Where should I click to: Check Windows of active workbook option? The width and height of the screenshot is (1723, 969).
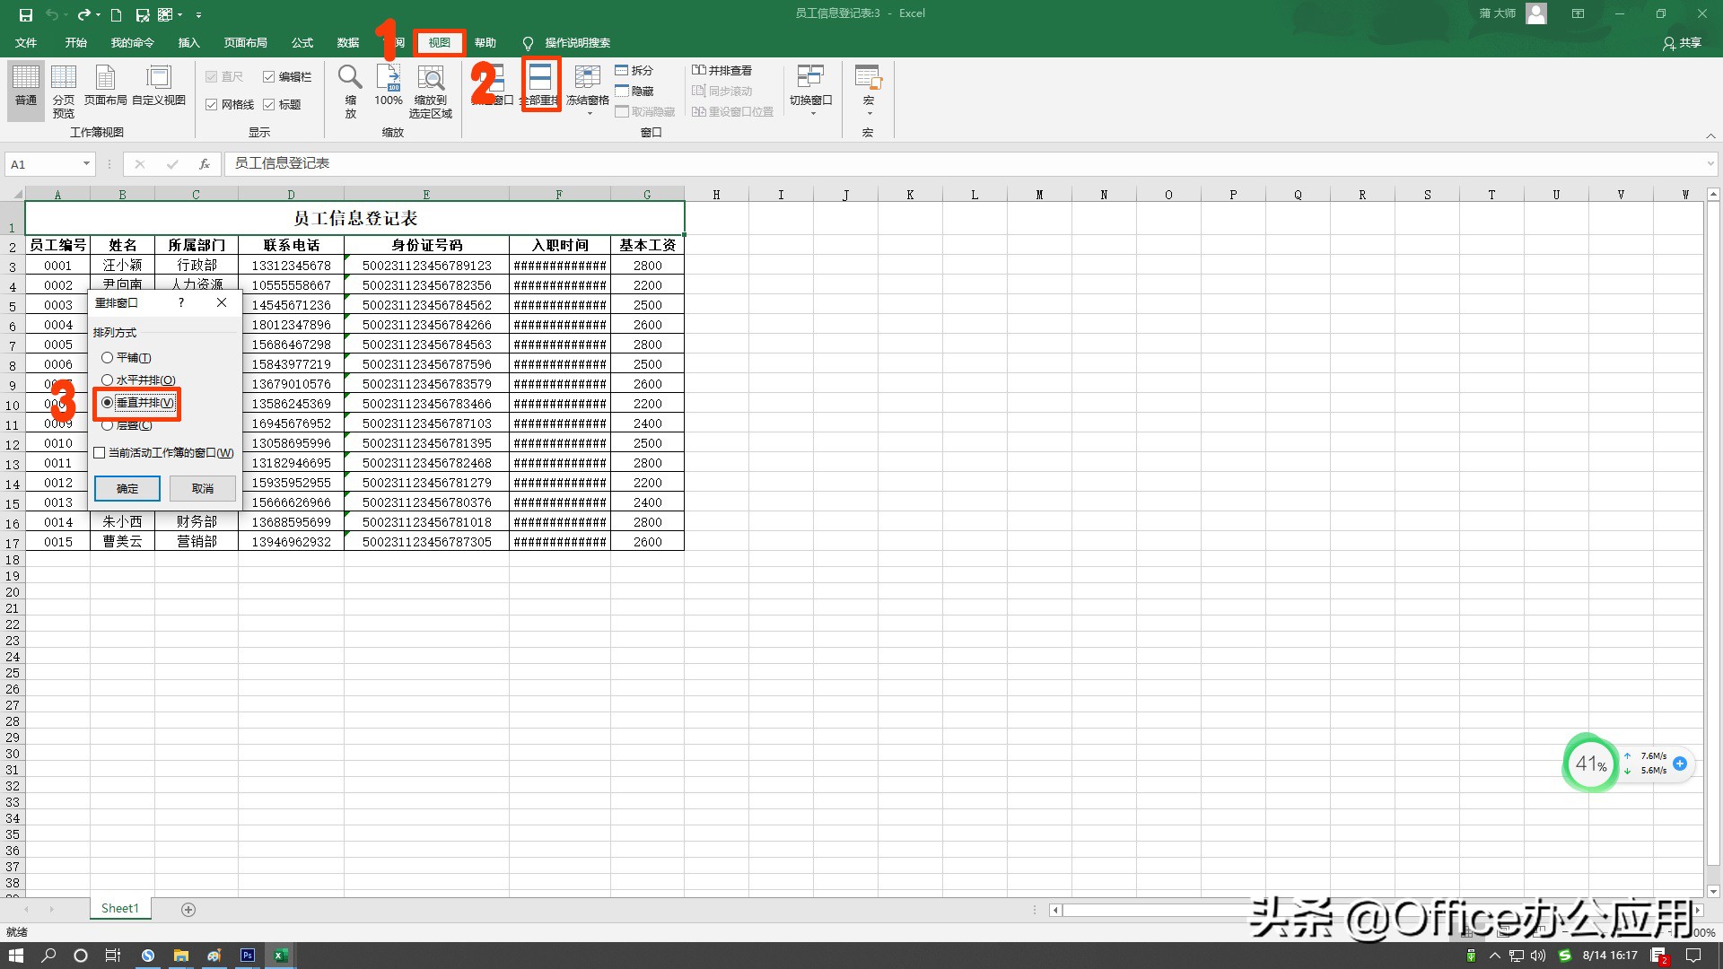coord(100,453)
